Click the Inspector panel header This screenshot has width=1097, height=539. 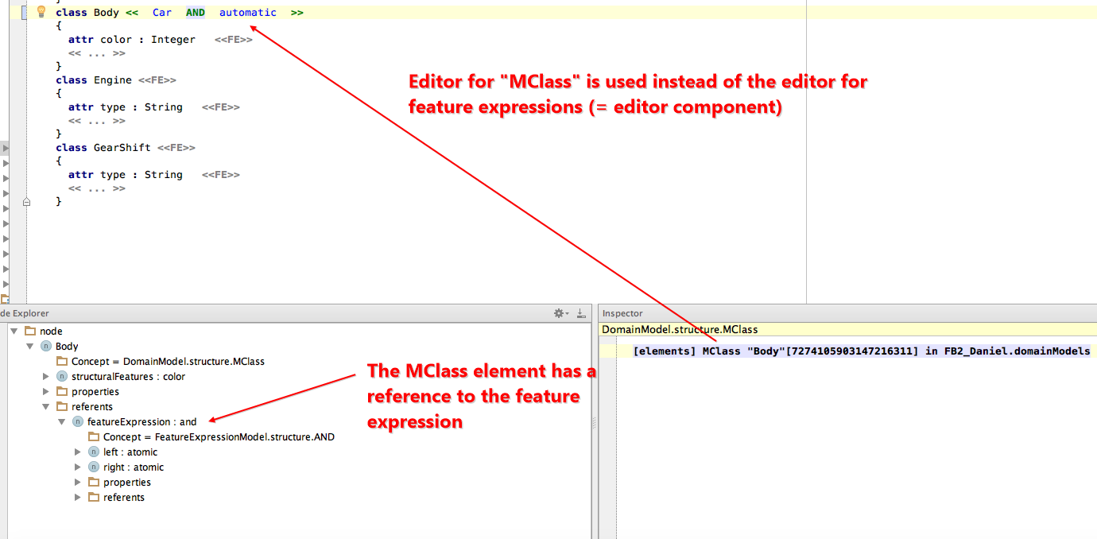click(x=623, y=314)
